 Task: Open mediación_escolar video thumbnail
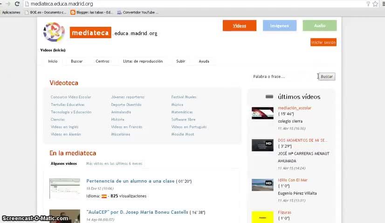[x=262, y=113]
